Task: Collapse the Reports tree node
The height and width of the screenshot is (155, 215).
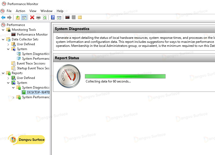Action: (x=3, y=73)
